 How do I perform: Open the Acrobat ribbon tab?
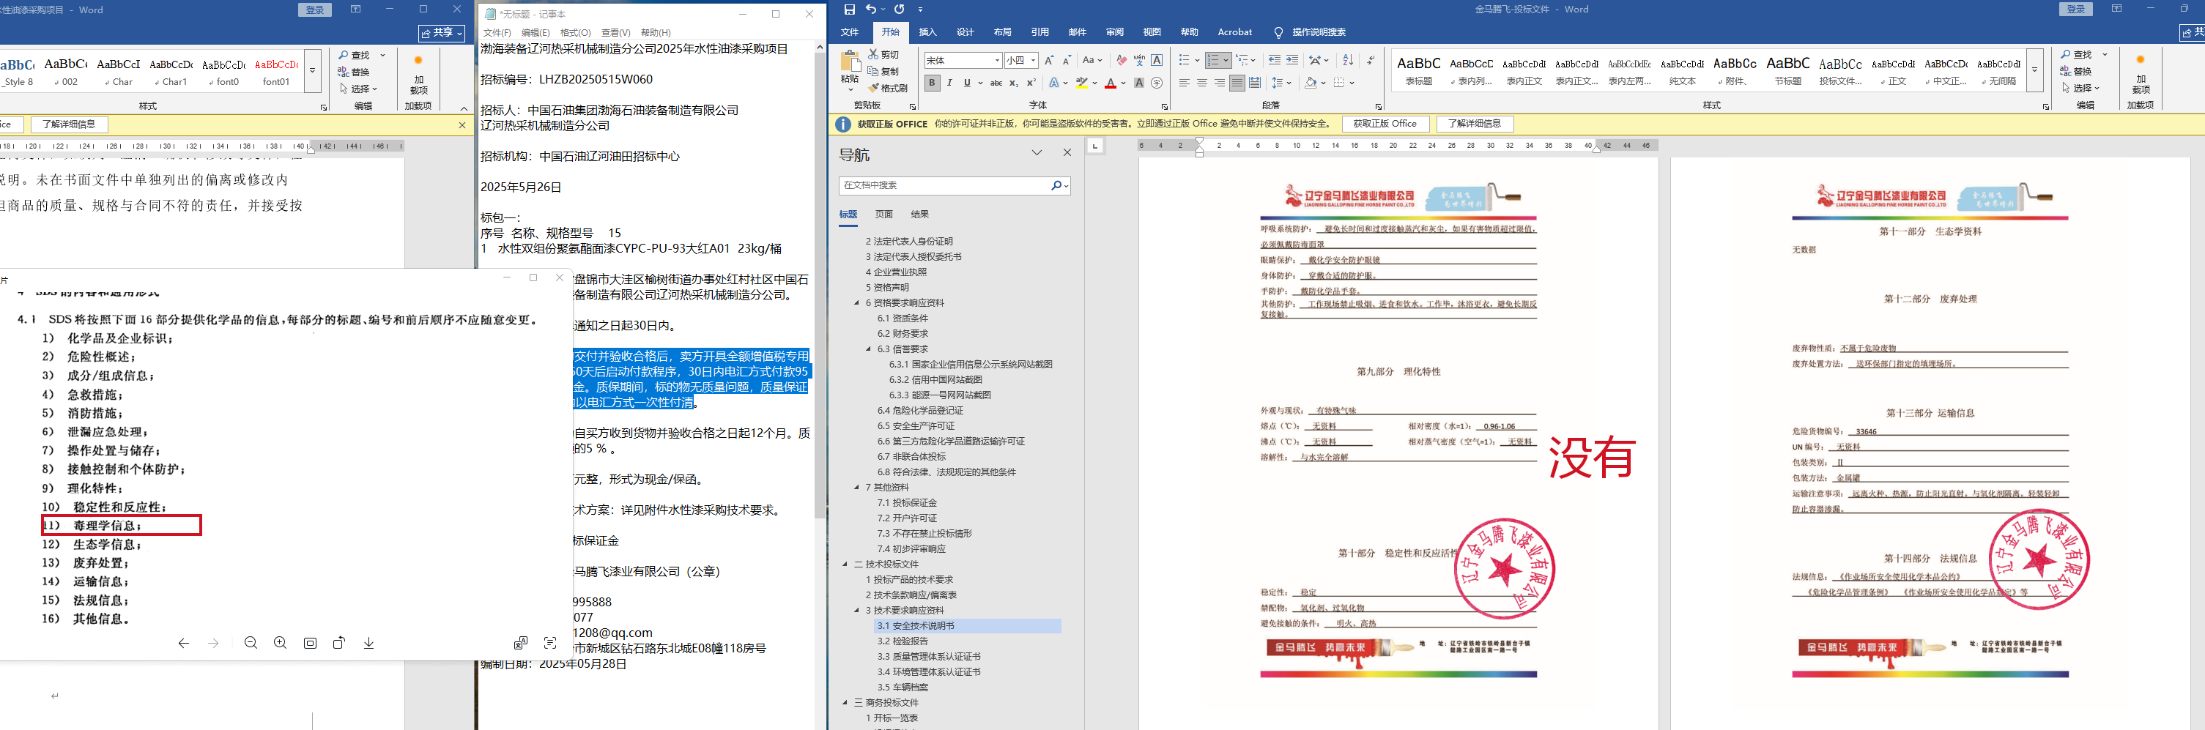coord(1234,32)
